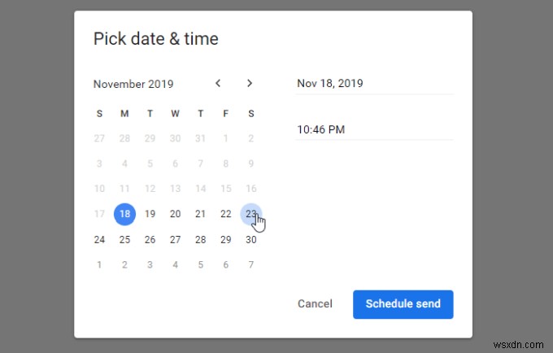Select November 22 on the calendar

tap(226, 214)
